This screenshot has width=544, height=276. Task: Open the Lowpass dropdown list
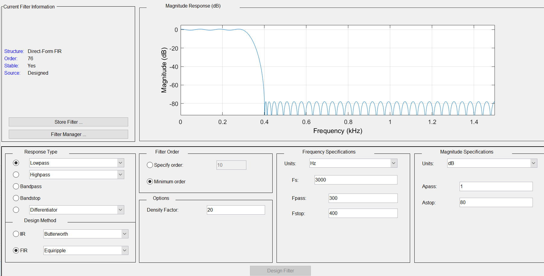pyautogui.click(x=77, y=163)
